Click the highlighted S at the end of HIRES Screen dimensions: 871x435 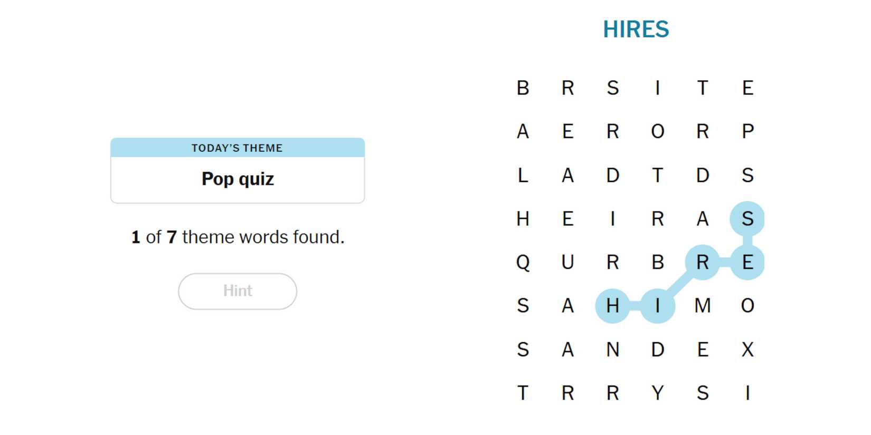click(x=747, y=219)
